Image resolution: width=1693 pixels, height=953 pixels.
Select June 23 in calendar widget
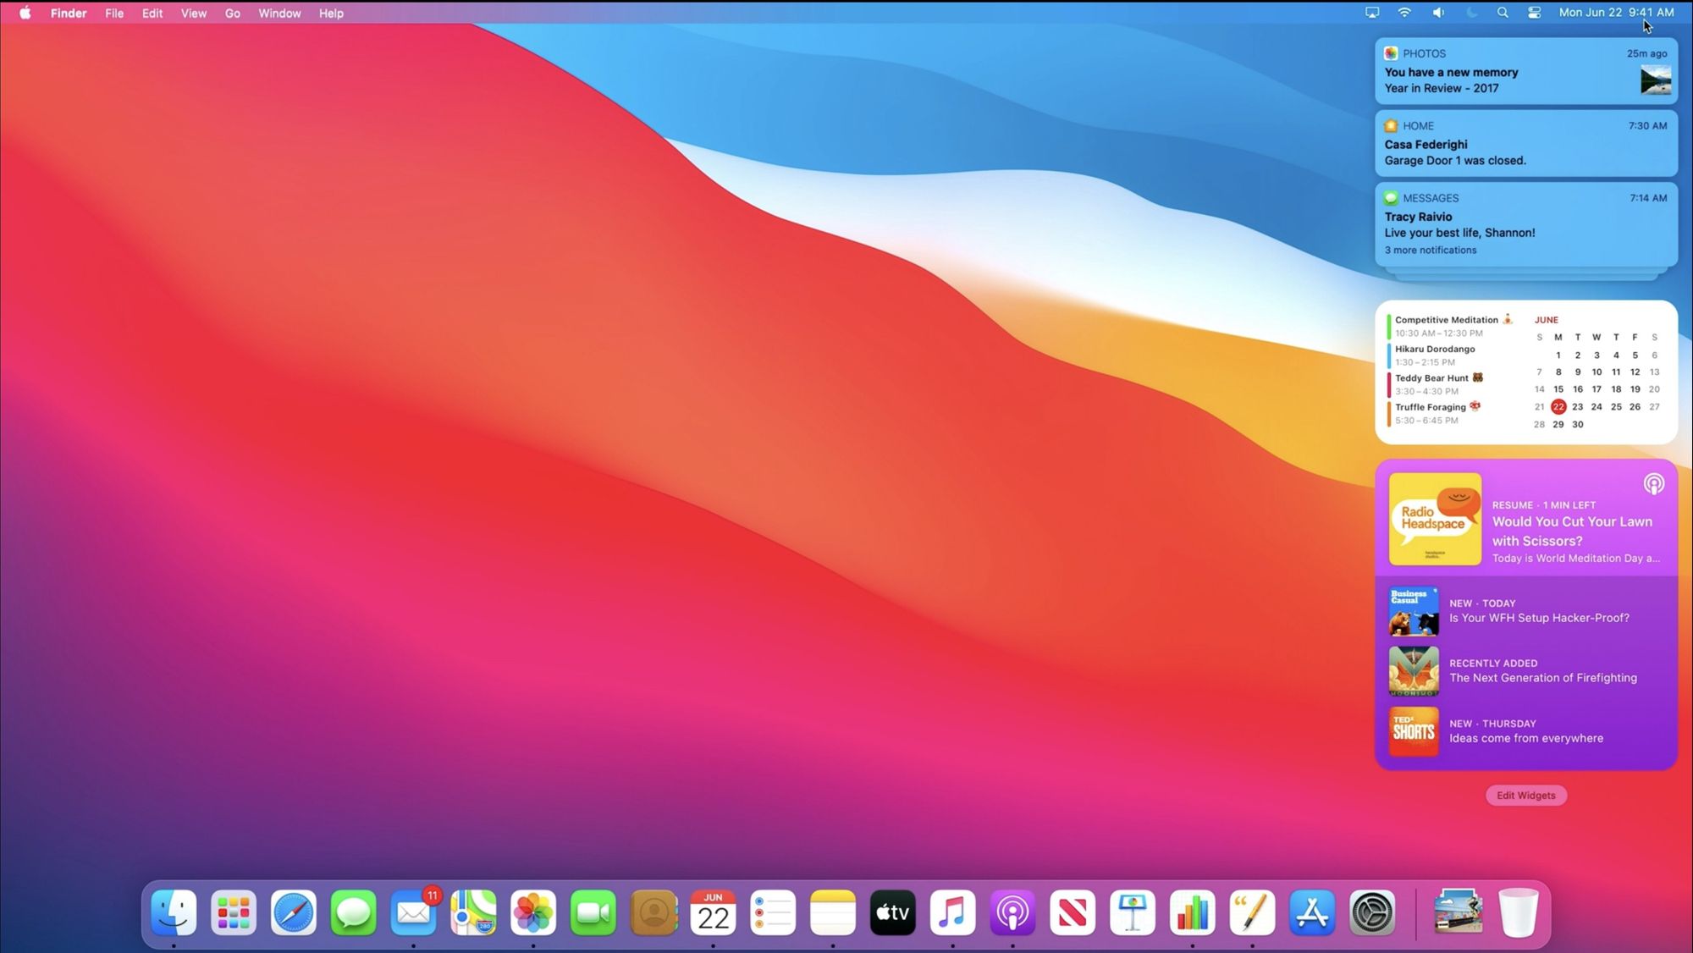(x=1577, y=407)
